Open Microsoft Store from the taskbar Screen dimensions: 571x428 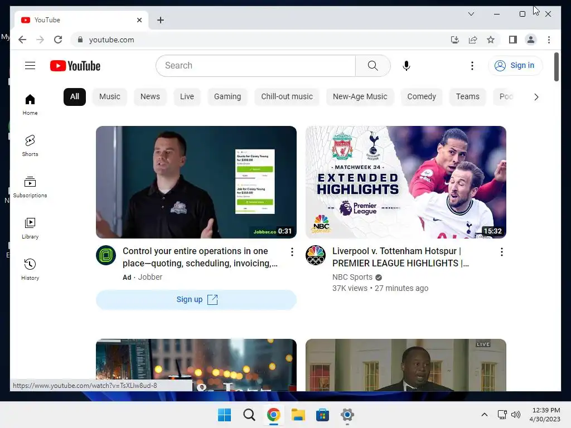322,415
